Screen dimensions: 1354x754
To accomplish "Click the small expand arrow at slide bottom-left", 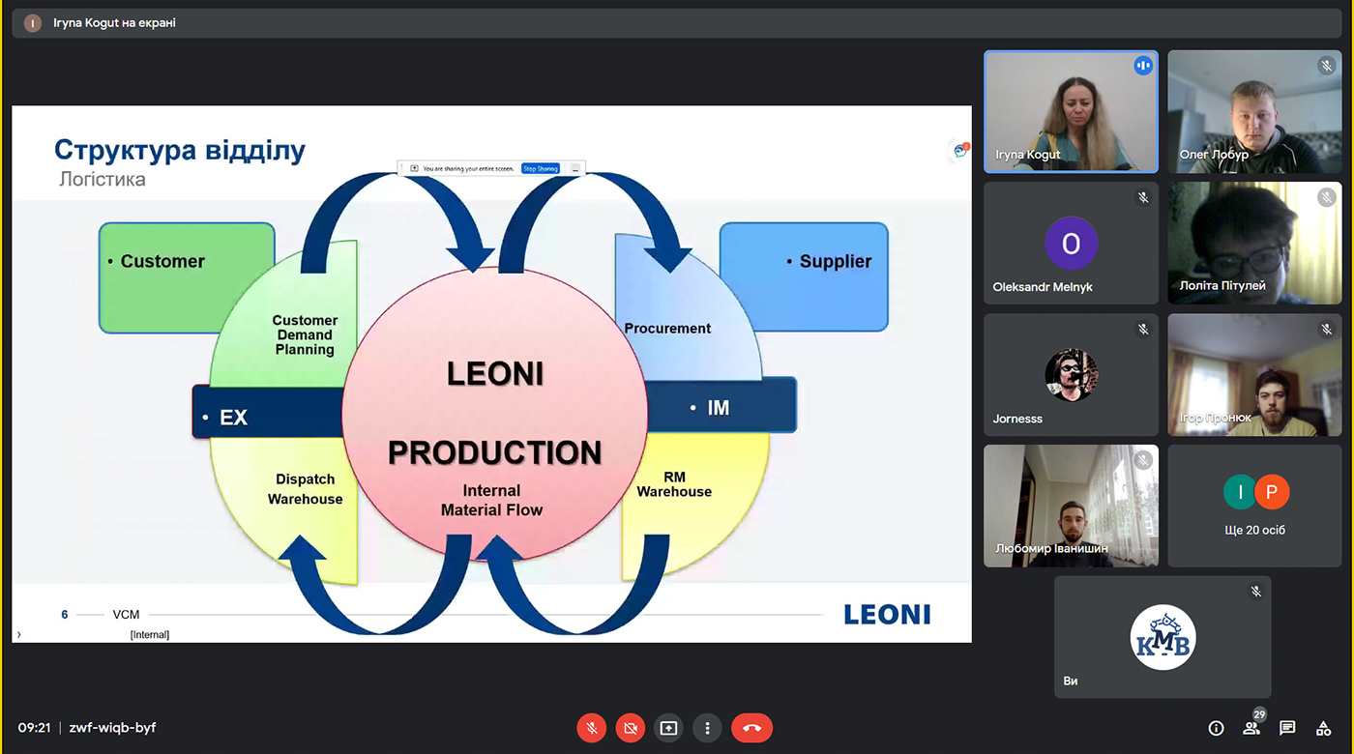I will [x=18, y=634].
